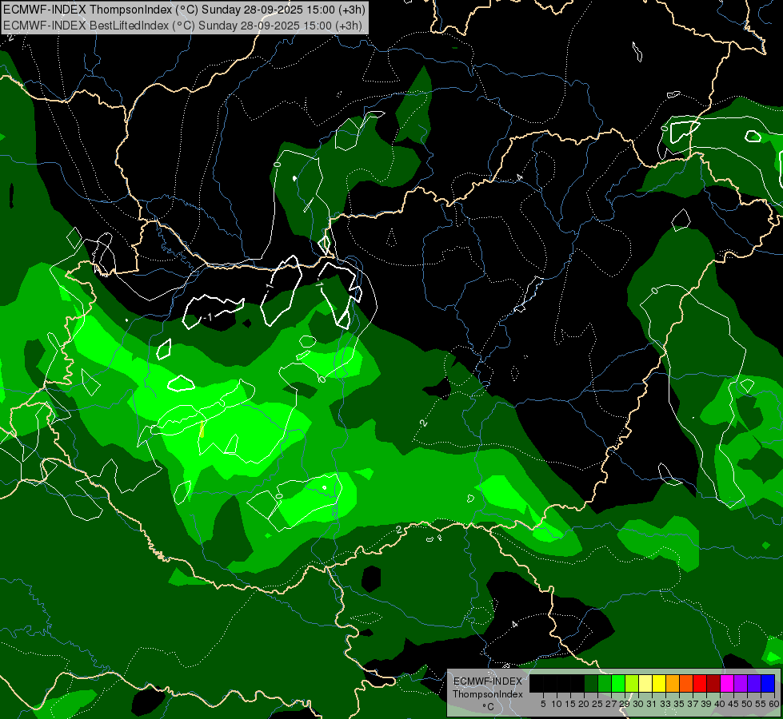This screenshot has width=783, height=719.
Task: Select the blue 55–60 legend swatch
Action: [767, 683]
